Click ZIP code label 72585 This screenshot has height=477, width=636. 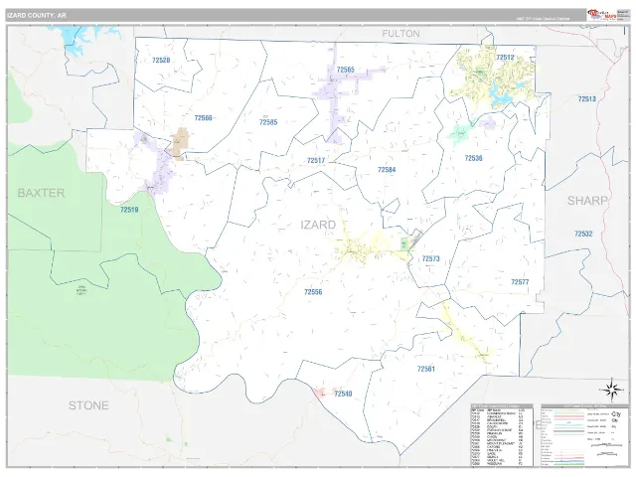coord(268,122)
